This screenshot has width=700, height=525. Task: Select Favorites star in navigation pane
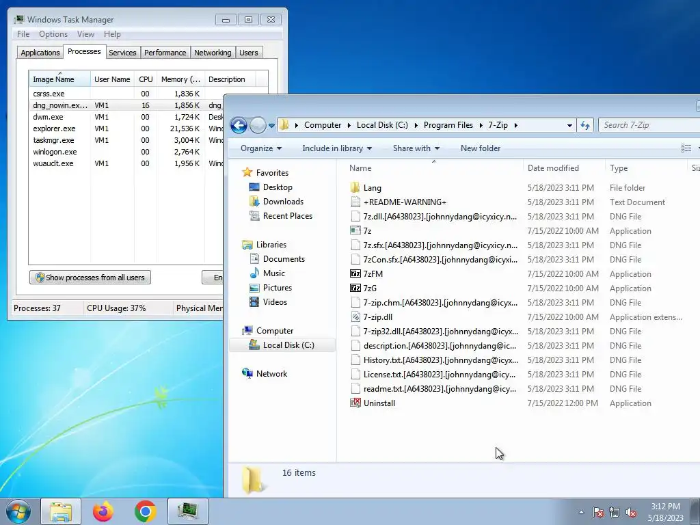(x=247, y=172)
